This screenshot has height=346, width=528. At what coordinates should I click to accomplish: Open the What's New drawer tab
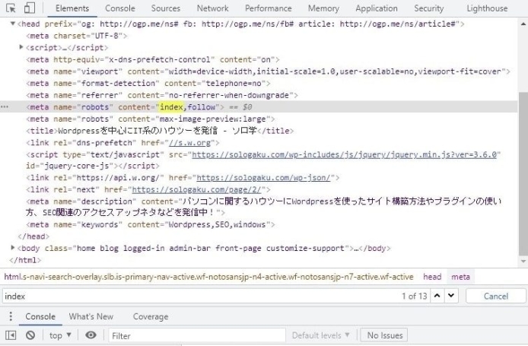tap(91, 316)
